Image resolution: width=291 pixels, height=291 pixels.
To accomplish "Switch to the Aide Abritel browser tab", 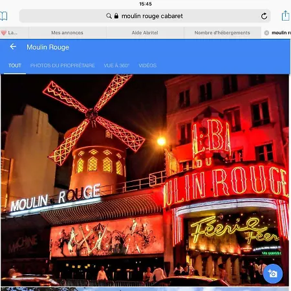I will 145,33.
